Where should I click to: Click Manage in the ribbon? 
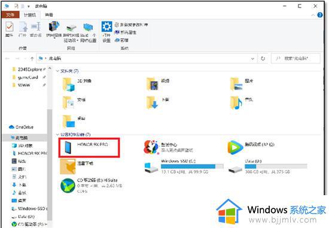coord(121,40)
